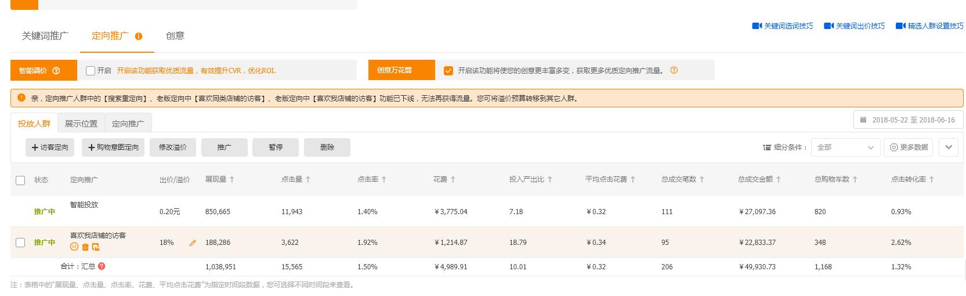Sort by 花费 arrow
This screenshot has width=966, height=296.
pyautogui.click(x=453, y=179)
